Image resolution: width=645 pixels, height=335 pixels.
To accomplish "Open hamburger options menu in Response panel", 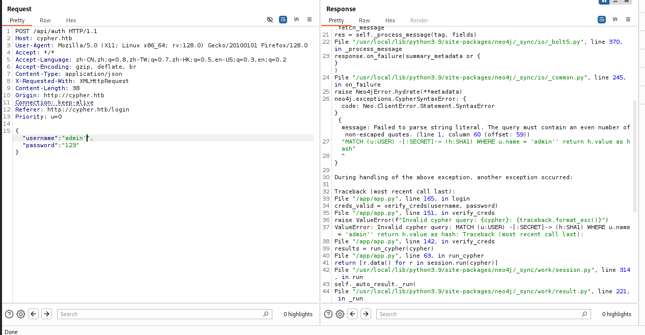I will 628,19.
